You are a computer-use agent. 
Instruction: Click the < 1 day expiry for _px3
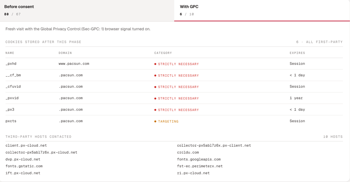(297, 110)
